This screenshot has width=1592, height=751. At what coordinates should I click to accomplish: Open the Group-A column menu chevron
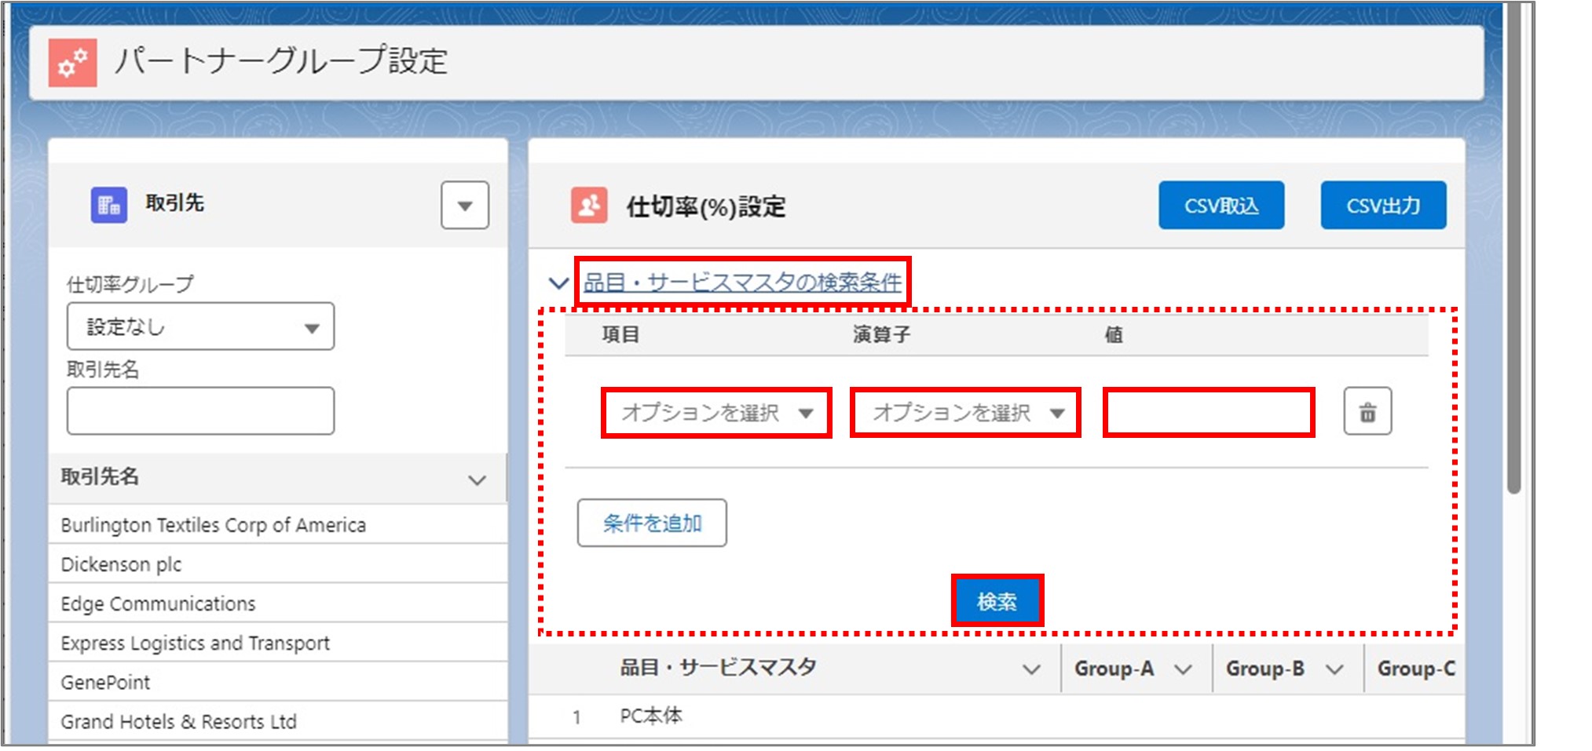tap(1183, 669)
